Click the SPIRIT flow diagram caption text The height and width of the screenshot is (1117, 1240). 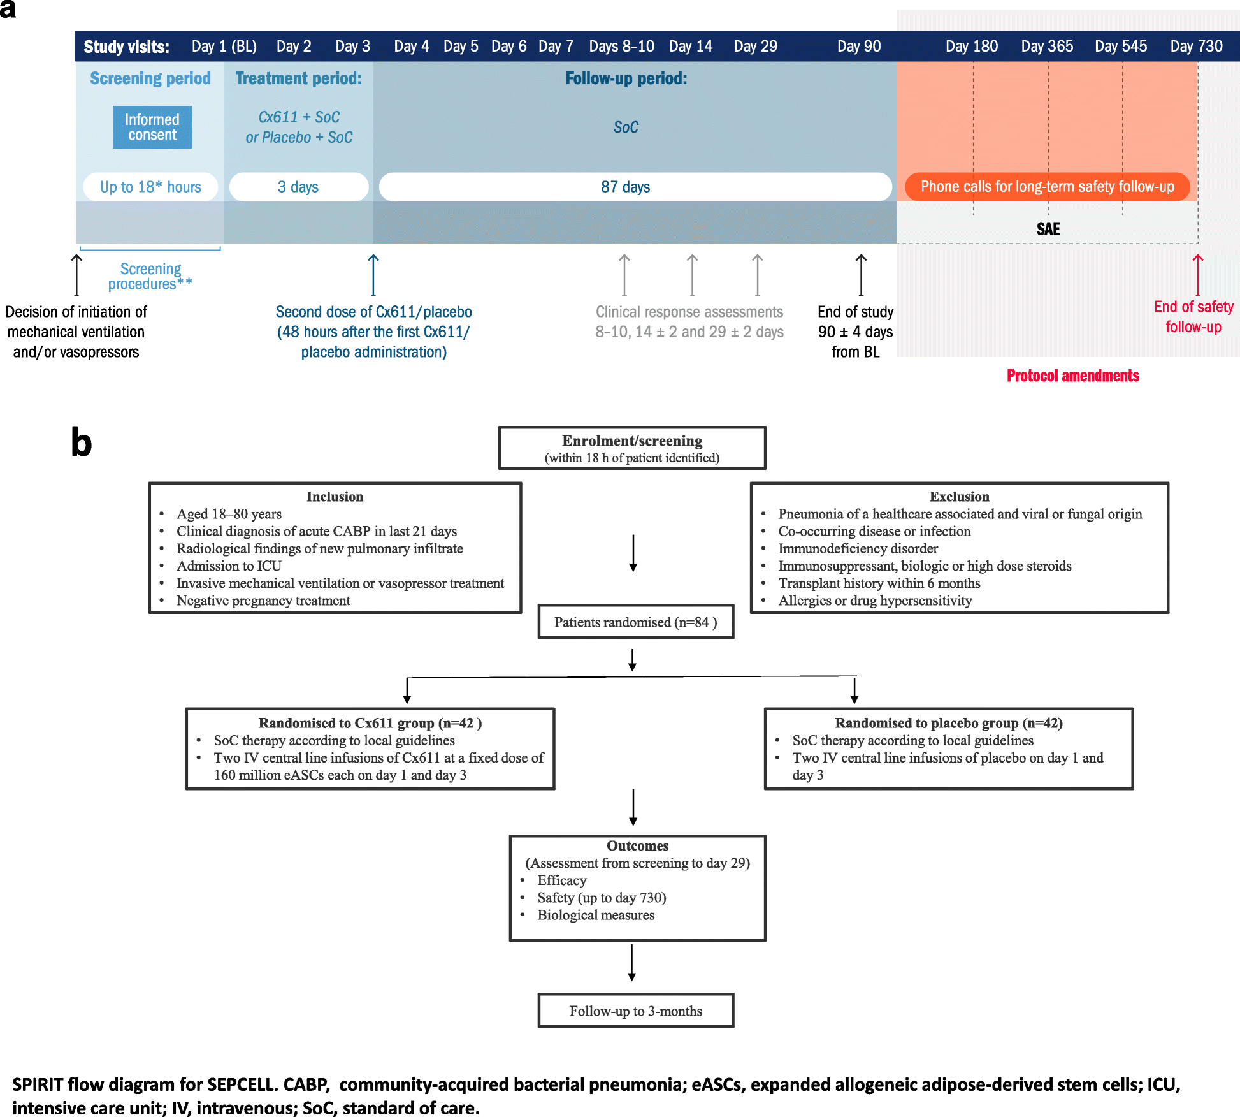(x=596, y=1096)
